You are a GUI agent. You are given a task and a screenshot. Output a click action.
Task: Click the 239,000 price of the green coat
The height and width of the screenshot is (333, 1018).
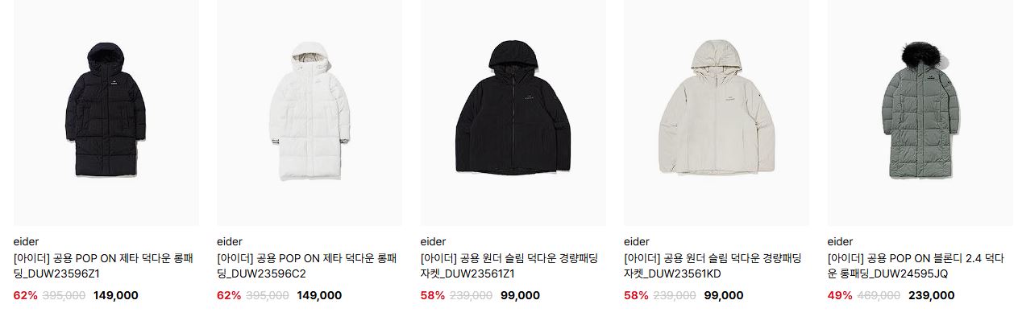931,295
